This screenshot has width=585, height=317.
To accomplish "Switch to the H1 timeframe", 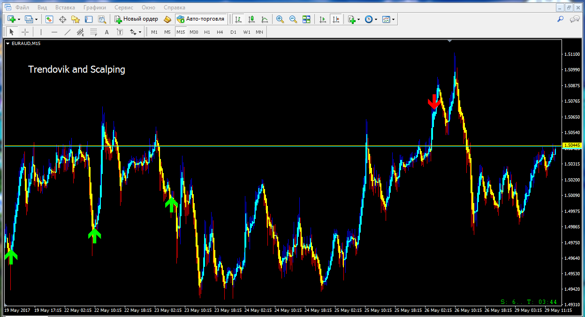I will 207,32.
